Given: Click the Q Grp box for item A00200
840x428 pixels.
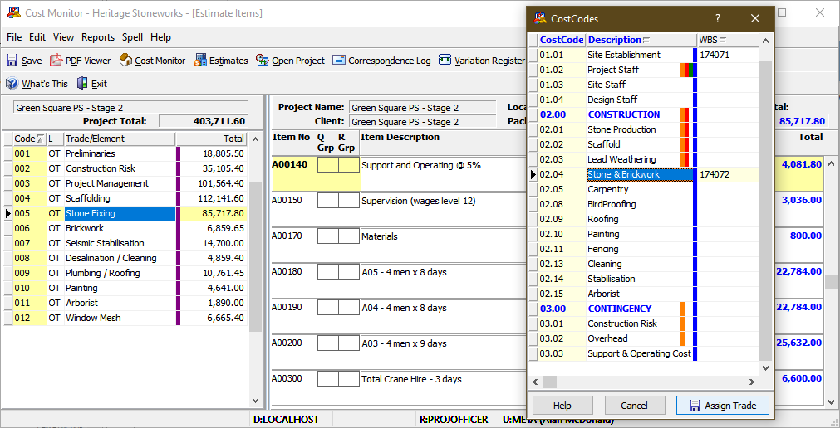Looking at the screenshot, I should (x=328, y=343).
